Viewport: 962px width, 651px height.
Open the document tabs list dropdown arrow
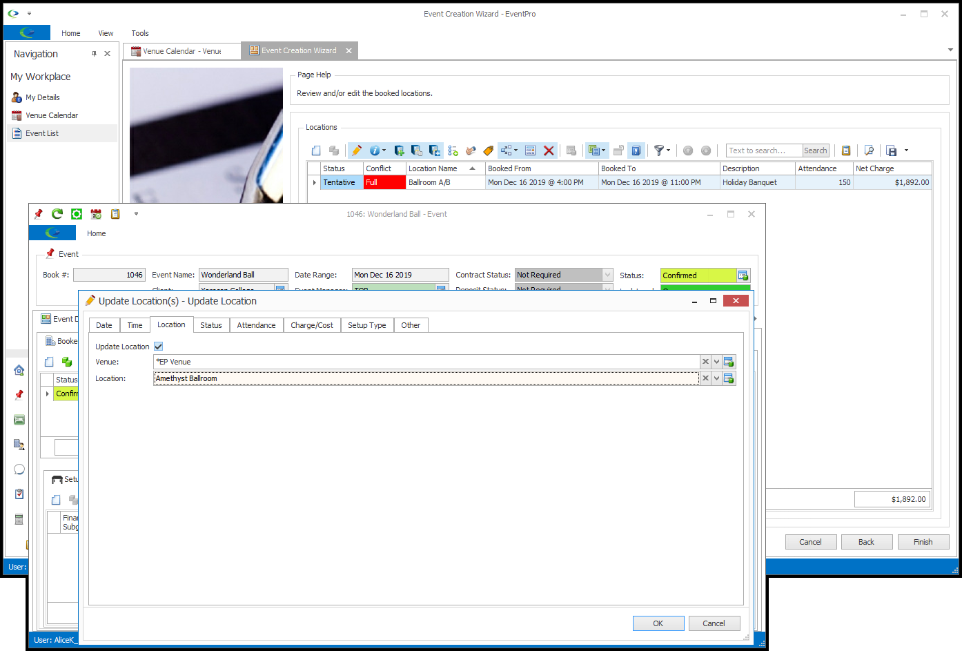pos(950,50)
